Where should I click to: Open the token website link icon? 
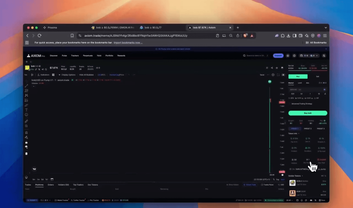(36, 69)
